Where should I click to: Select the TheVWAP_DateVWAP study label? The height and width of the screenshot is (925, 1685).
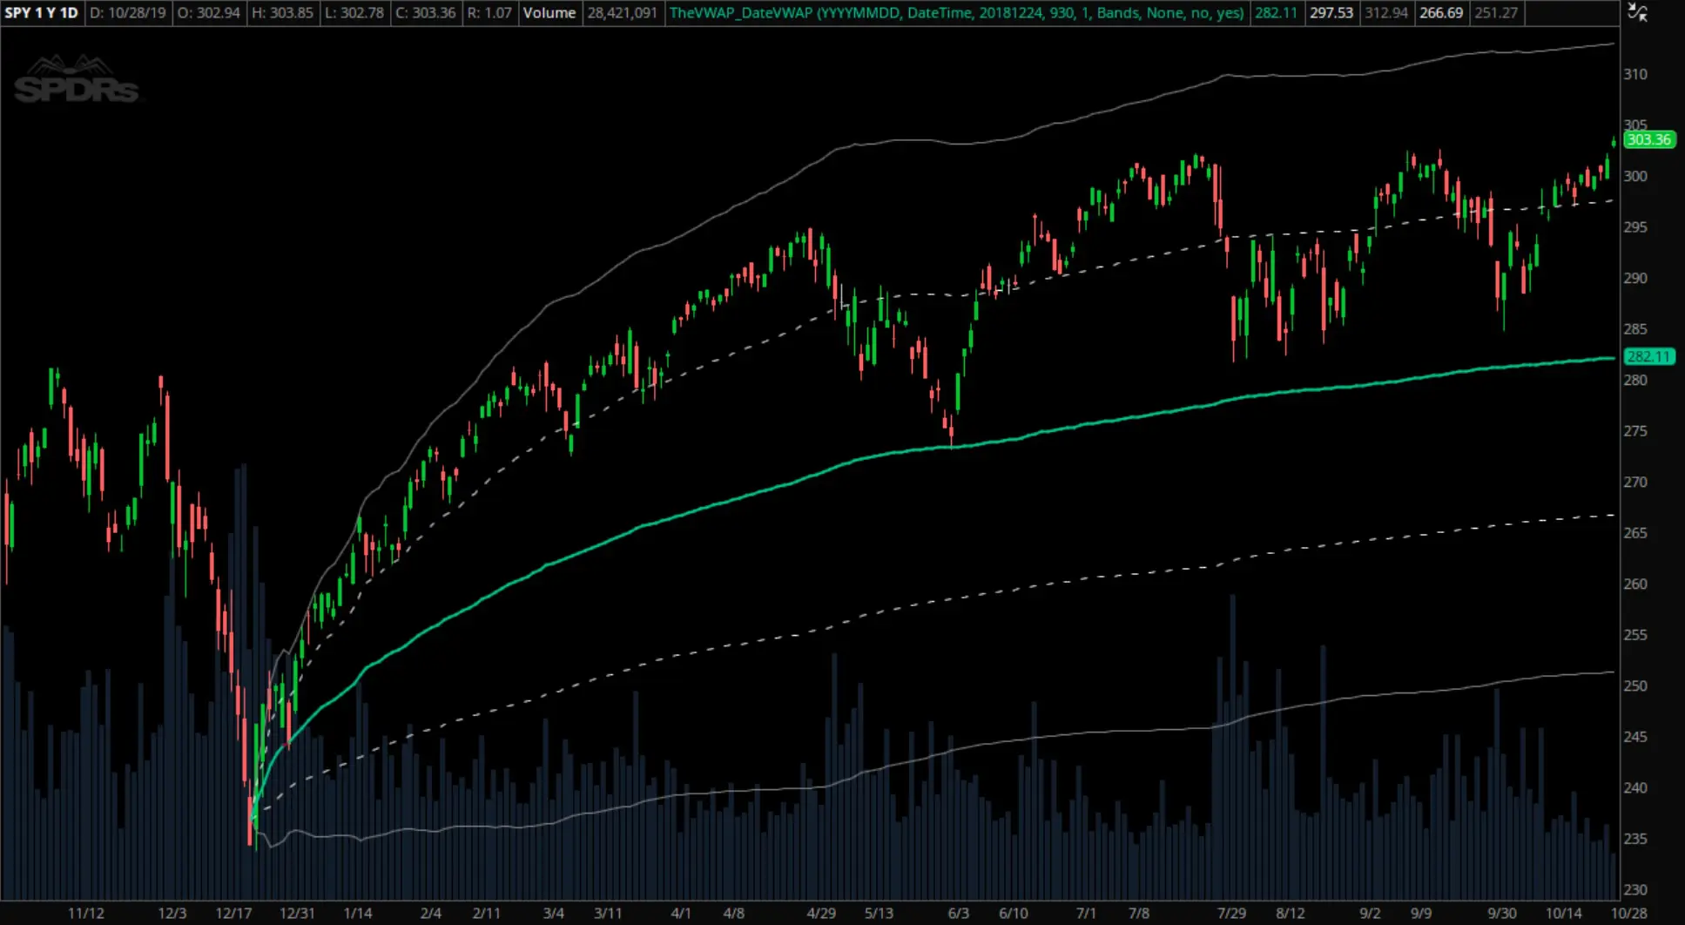[956, 13]
